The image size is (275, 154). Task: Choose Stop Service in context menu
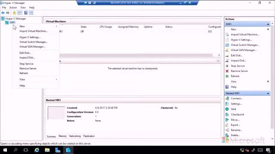coord(36,64)
